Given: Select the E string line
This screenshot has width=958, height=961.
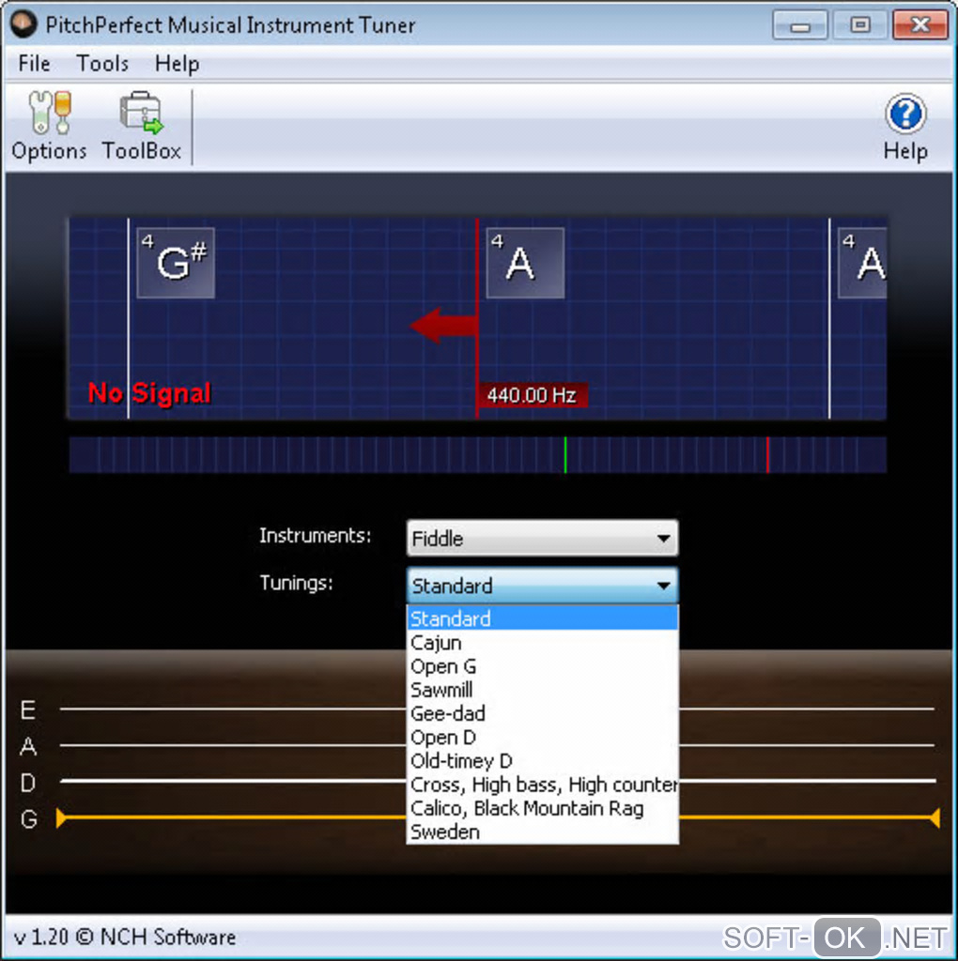Looking at the screenshot, I should click(x=232, y=709).
